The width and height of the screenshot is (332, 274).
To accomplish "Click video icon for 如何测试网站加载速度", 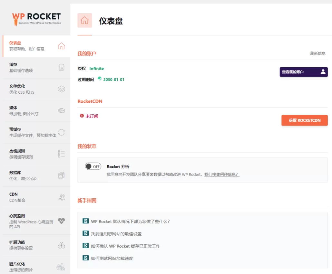I will (85, 258).
